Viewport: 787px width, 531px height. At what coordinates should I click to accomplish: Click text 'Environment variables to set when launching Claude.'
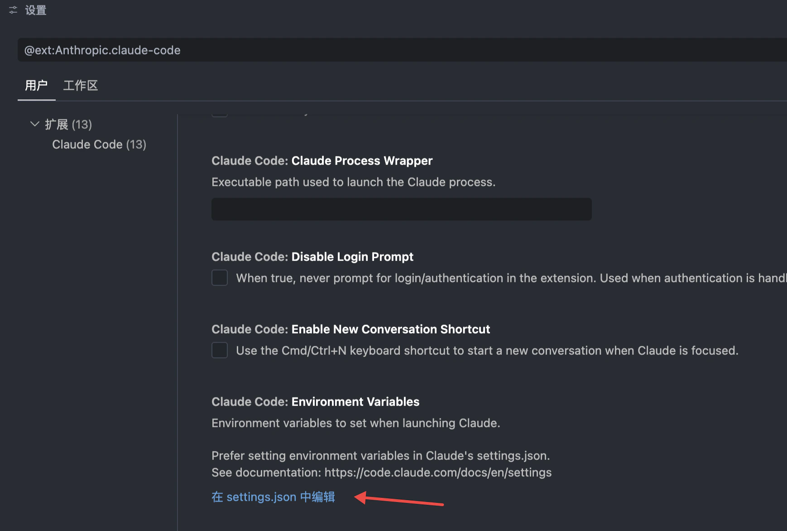pos(356,423)
